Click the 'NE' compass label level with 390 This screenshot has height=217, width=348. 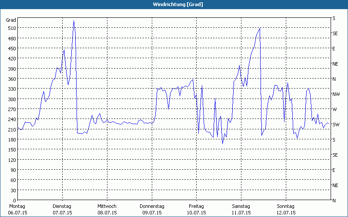click(335, 64)
